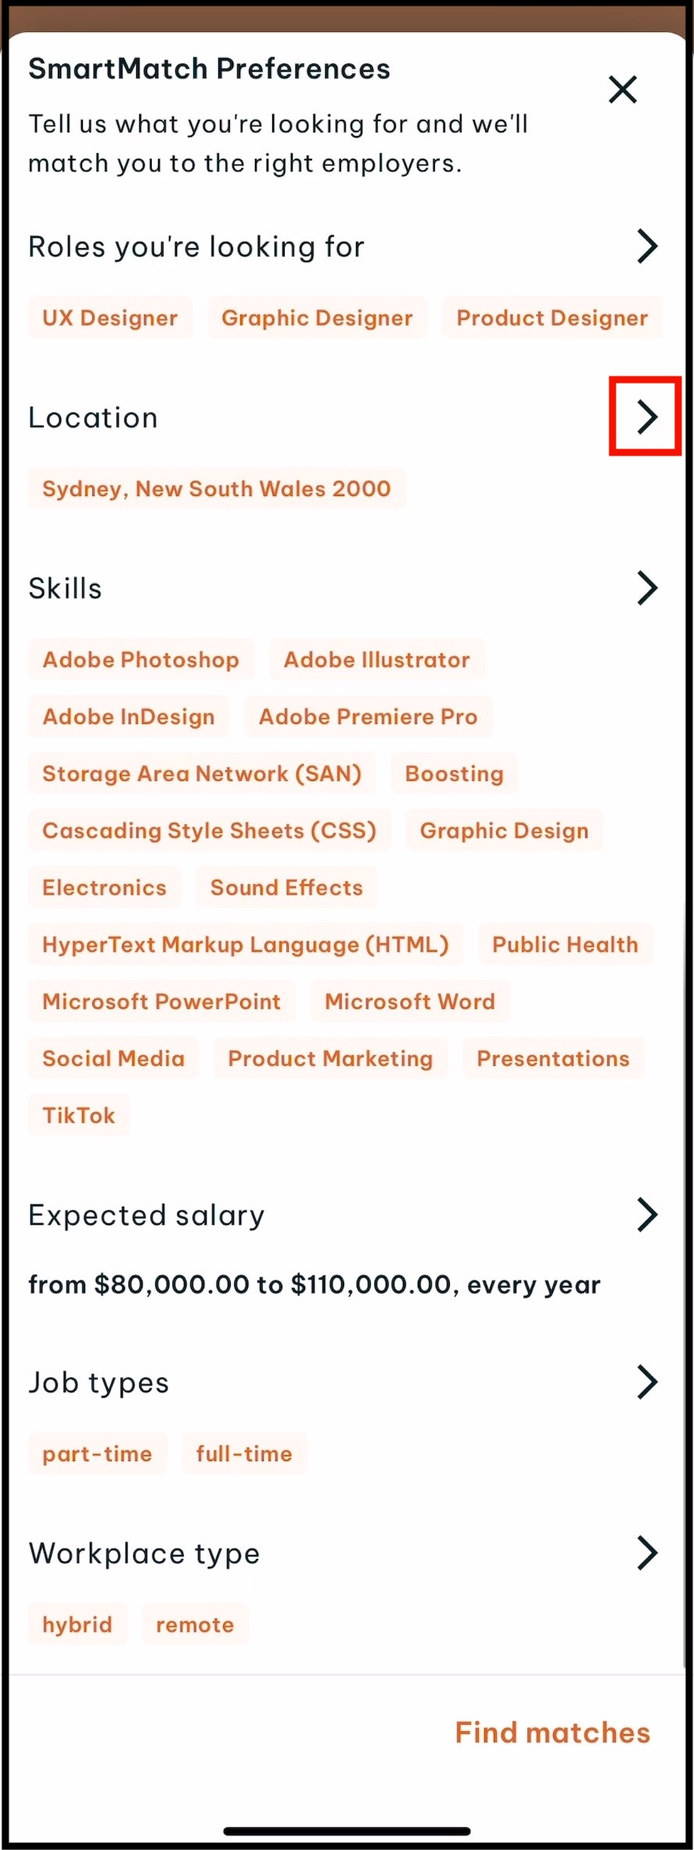Select the UX Designer role tag
This screenshot has width=694, height=1850.
(x=110, y=318)
